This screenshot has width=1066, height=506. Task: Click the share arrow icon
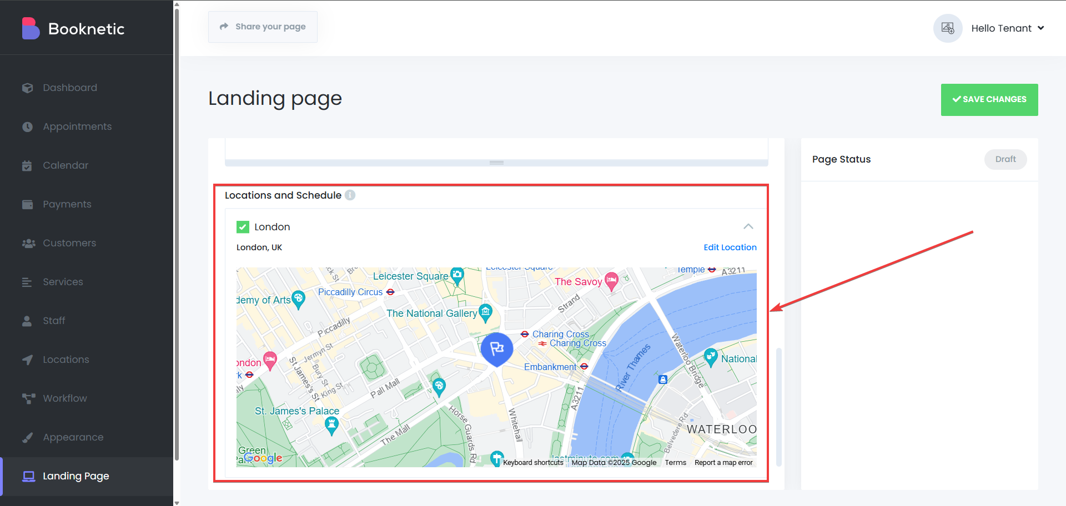[x=224, y=27]
